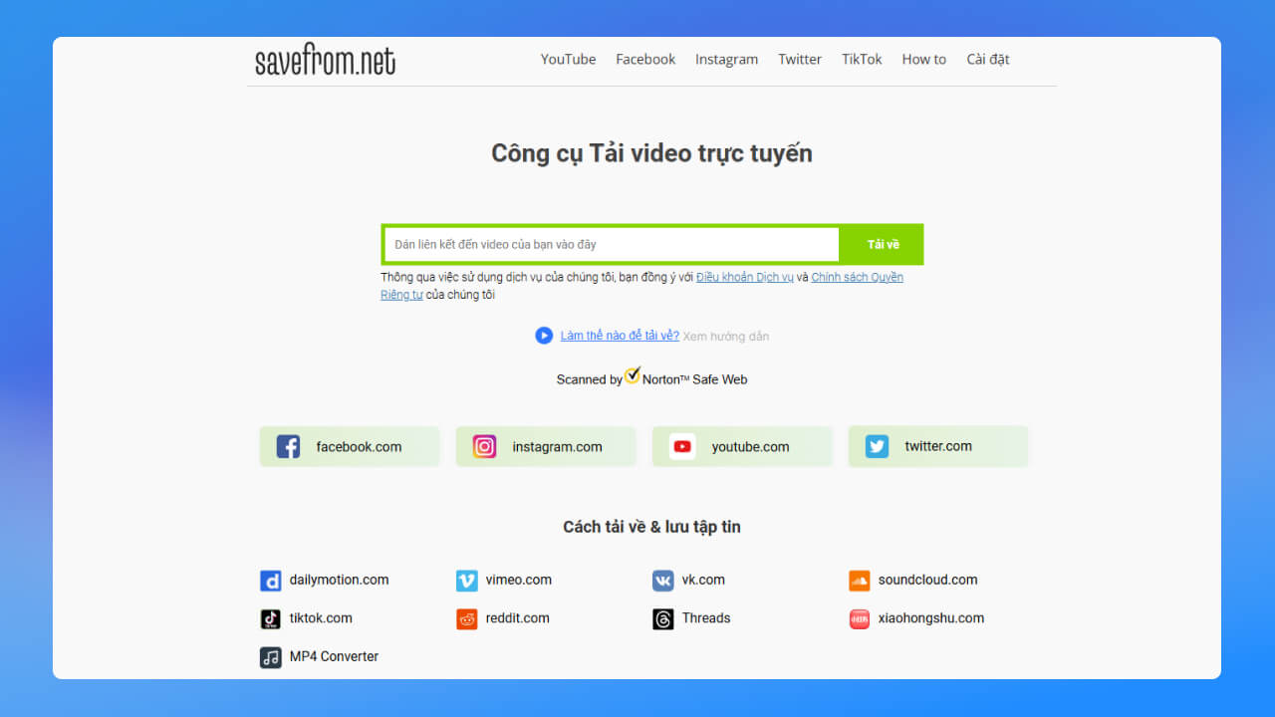The height and width of the screenshot is (717, 1275).
Task: Select the youtube.com label text
Action: click(750, 447)
